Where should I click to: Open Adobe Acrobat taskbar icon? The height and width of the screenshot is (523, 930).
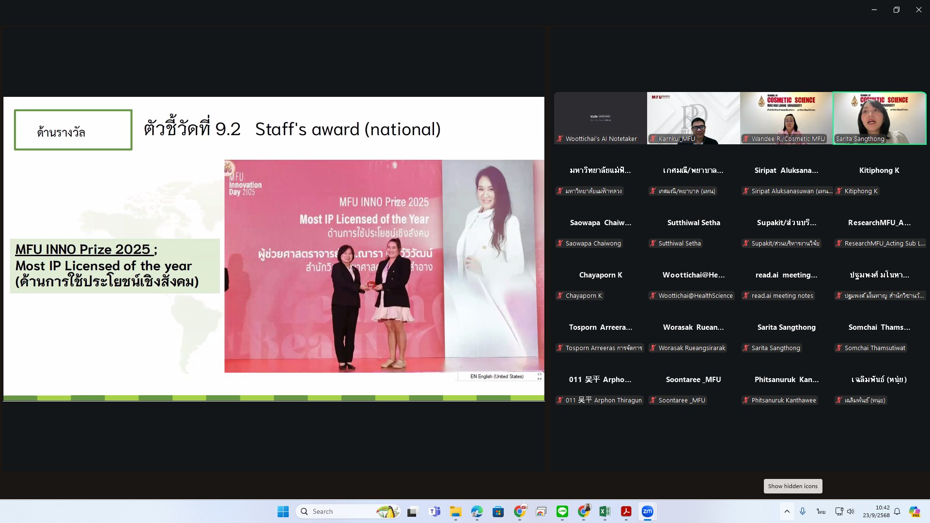[626, 511]
